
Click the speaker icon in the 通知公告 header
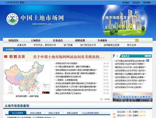click(117, 56)
